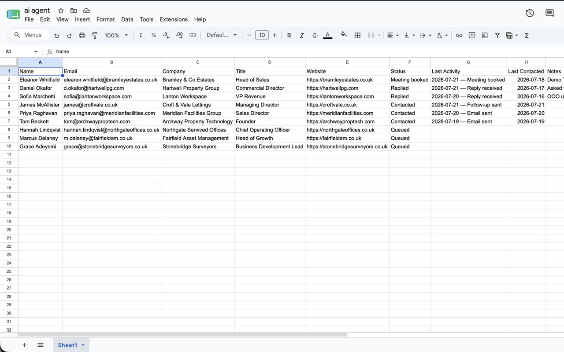Open the Extensions menu
Screen dimensions: 564x352
(174, 19)
